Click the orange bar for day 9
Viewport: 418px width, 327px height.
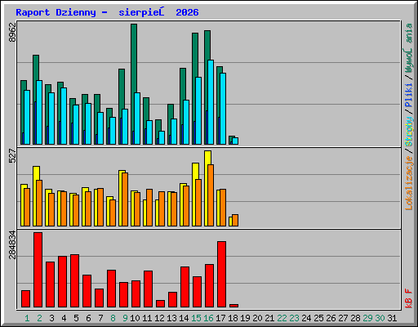125,199
